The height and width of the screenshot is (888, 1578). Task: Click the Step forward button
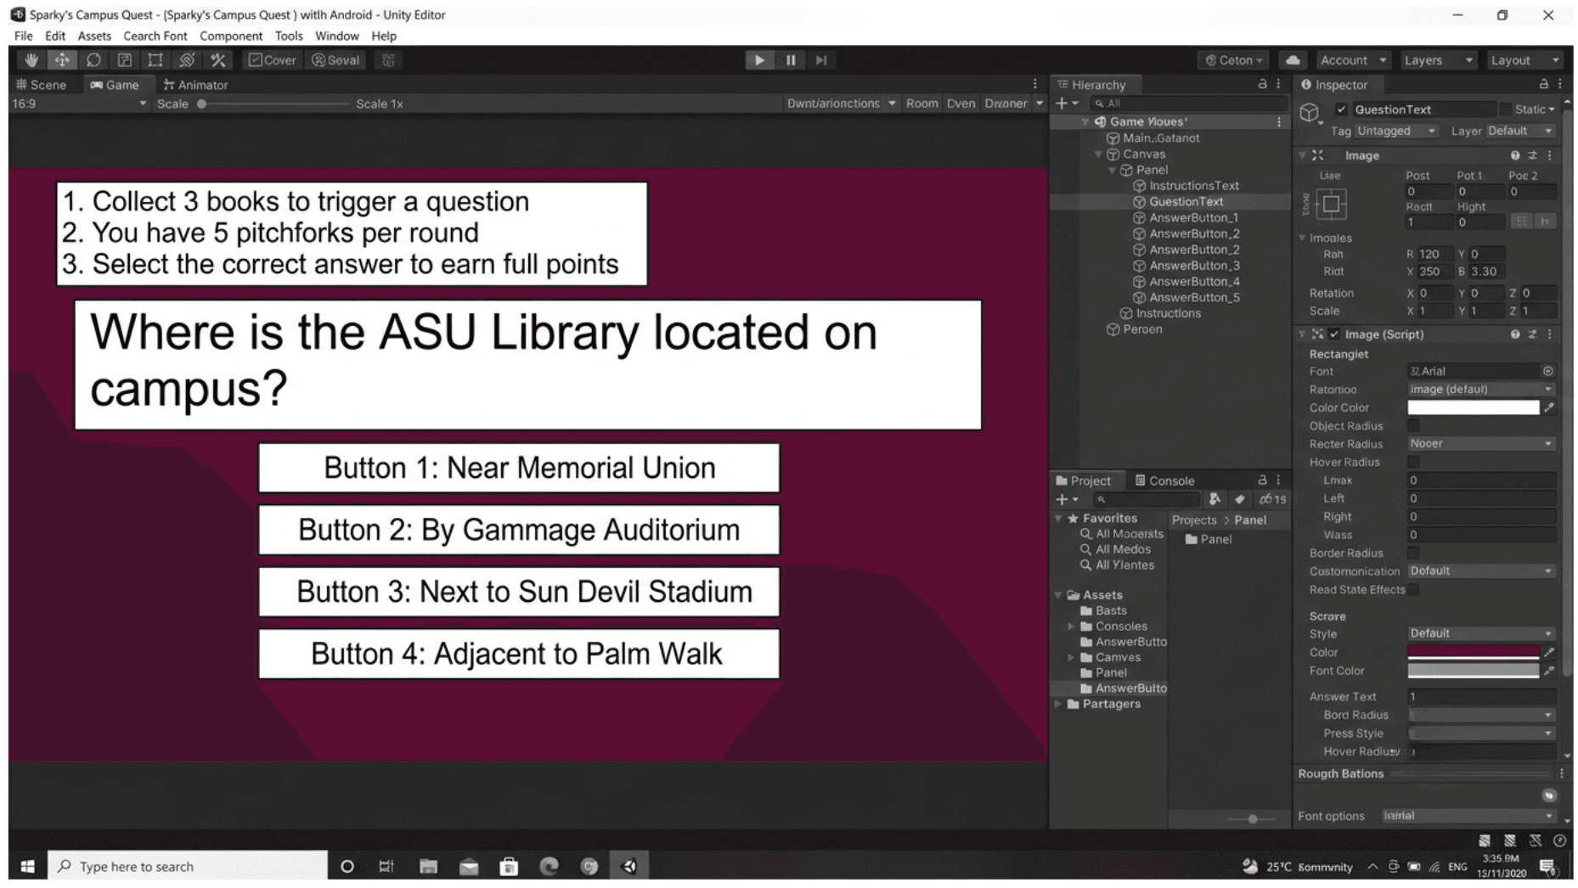click(x=821, y=60)
